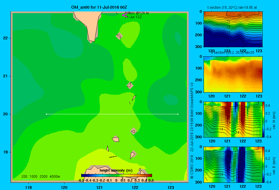Click the "200" depth contour legend entry
279x190 pixels.
click(24, 177)
